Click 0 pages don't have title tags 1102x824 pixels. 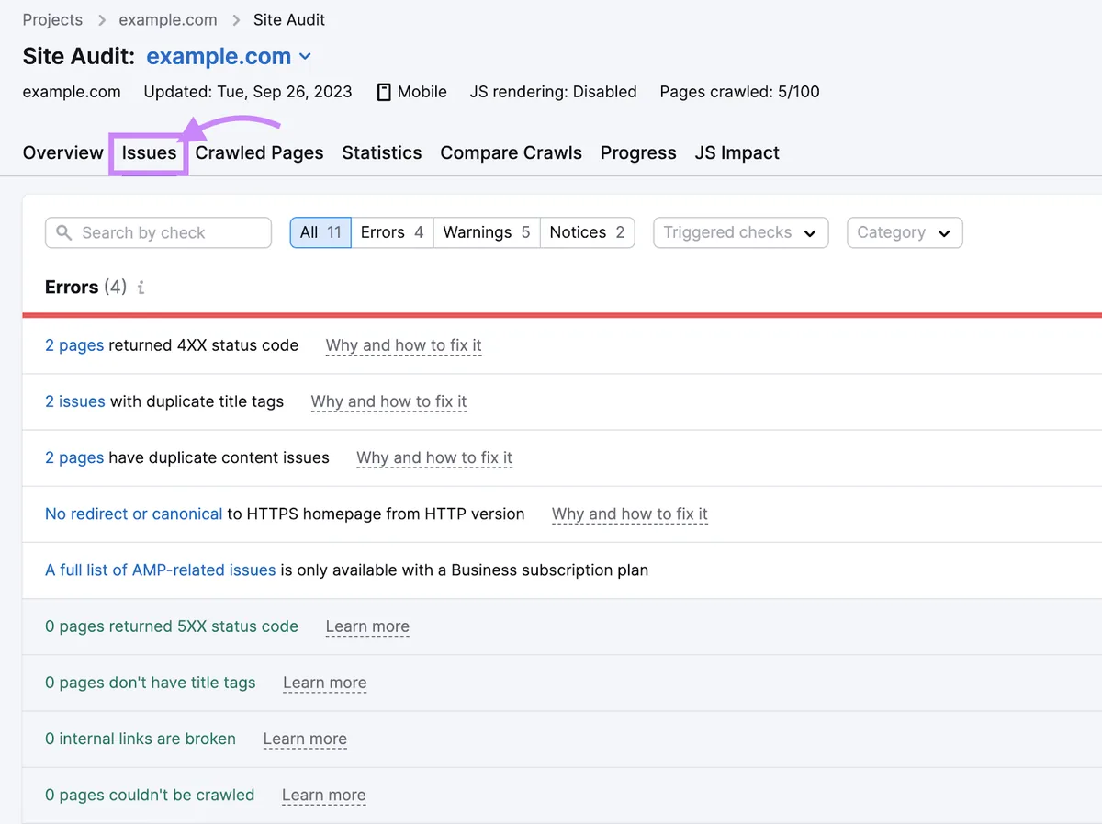[151, 683]
